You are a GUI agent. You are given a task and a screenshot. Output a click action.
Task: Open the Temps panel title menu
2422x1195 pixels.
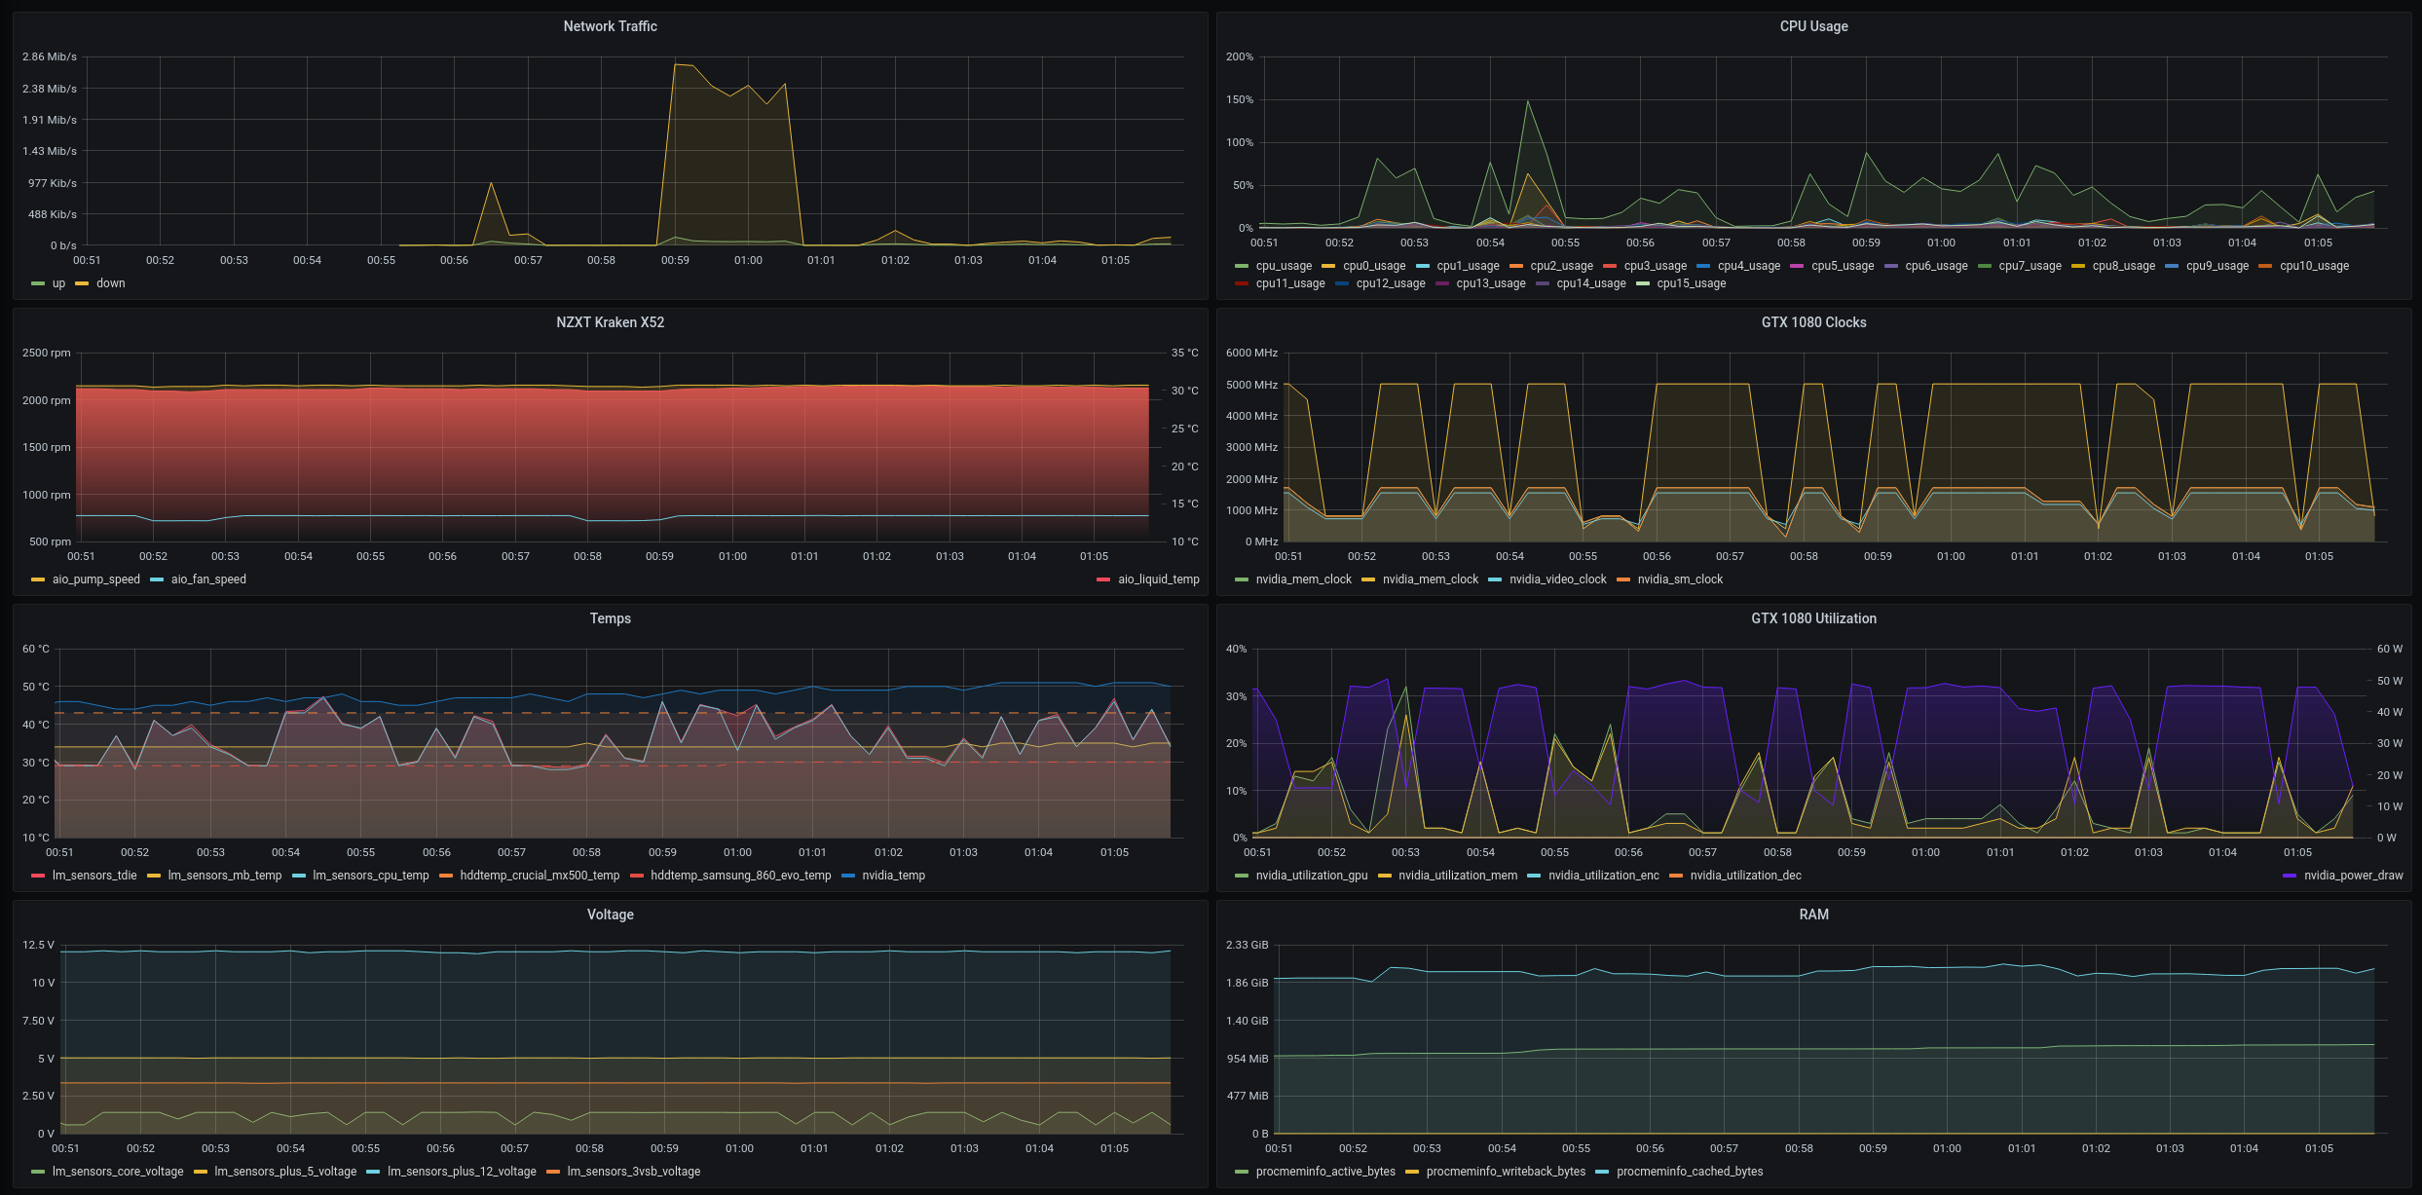[x=610, y=618]
